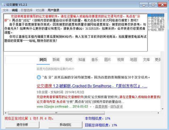Click the scroll-down arrow of the browser pane

tap(162, 109)
